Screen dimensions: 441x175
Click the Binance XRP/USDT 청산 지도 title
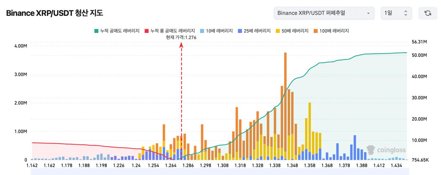pyautogui.click(x=54, y=13)
